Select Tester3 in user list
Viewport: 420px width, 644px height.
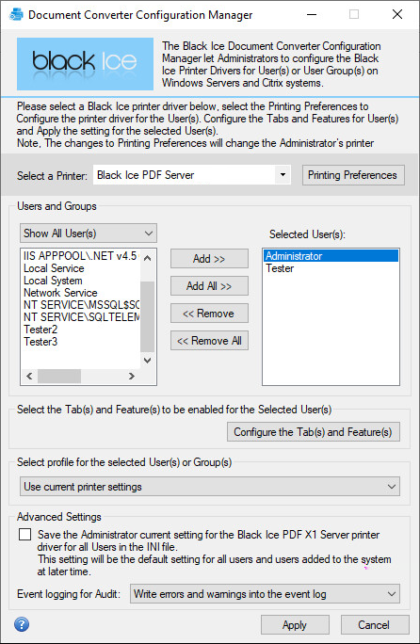click(x=81, y=342)
